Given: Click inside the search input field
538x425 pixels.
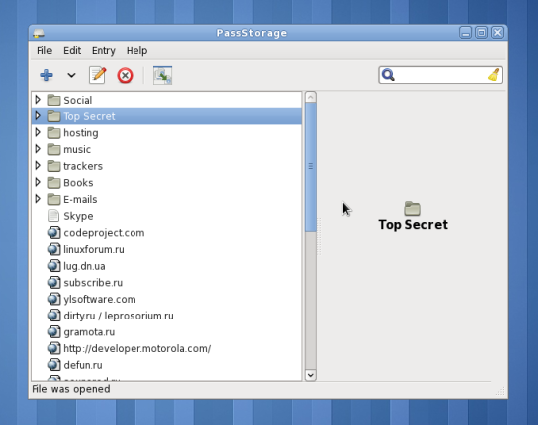Looking at the screenshot, I should (440, 75).
